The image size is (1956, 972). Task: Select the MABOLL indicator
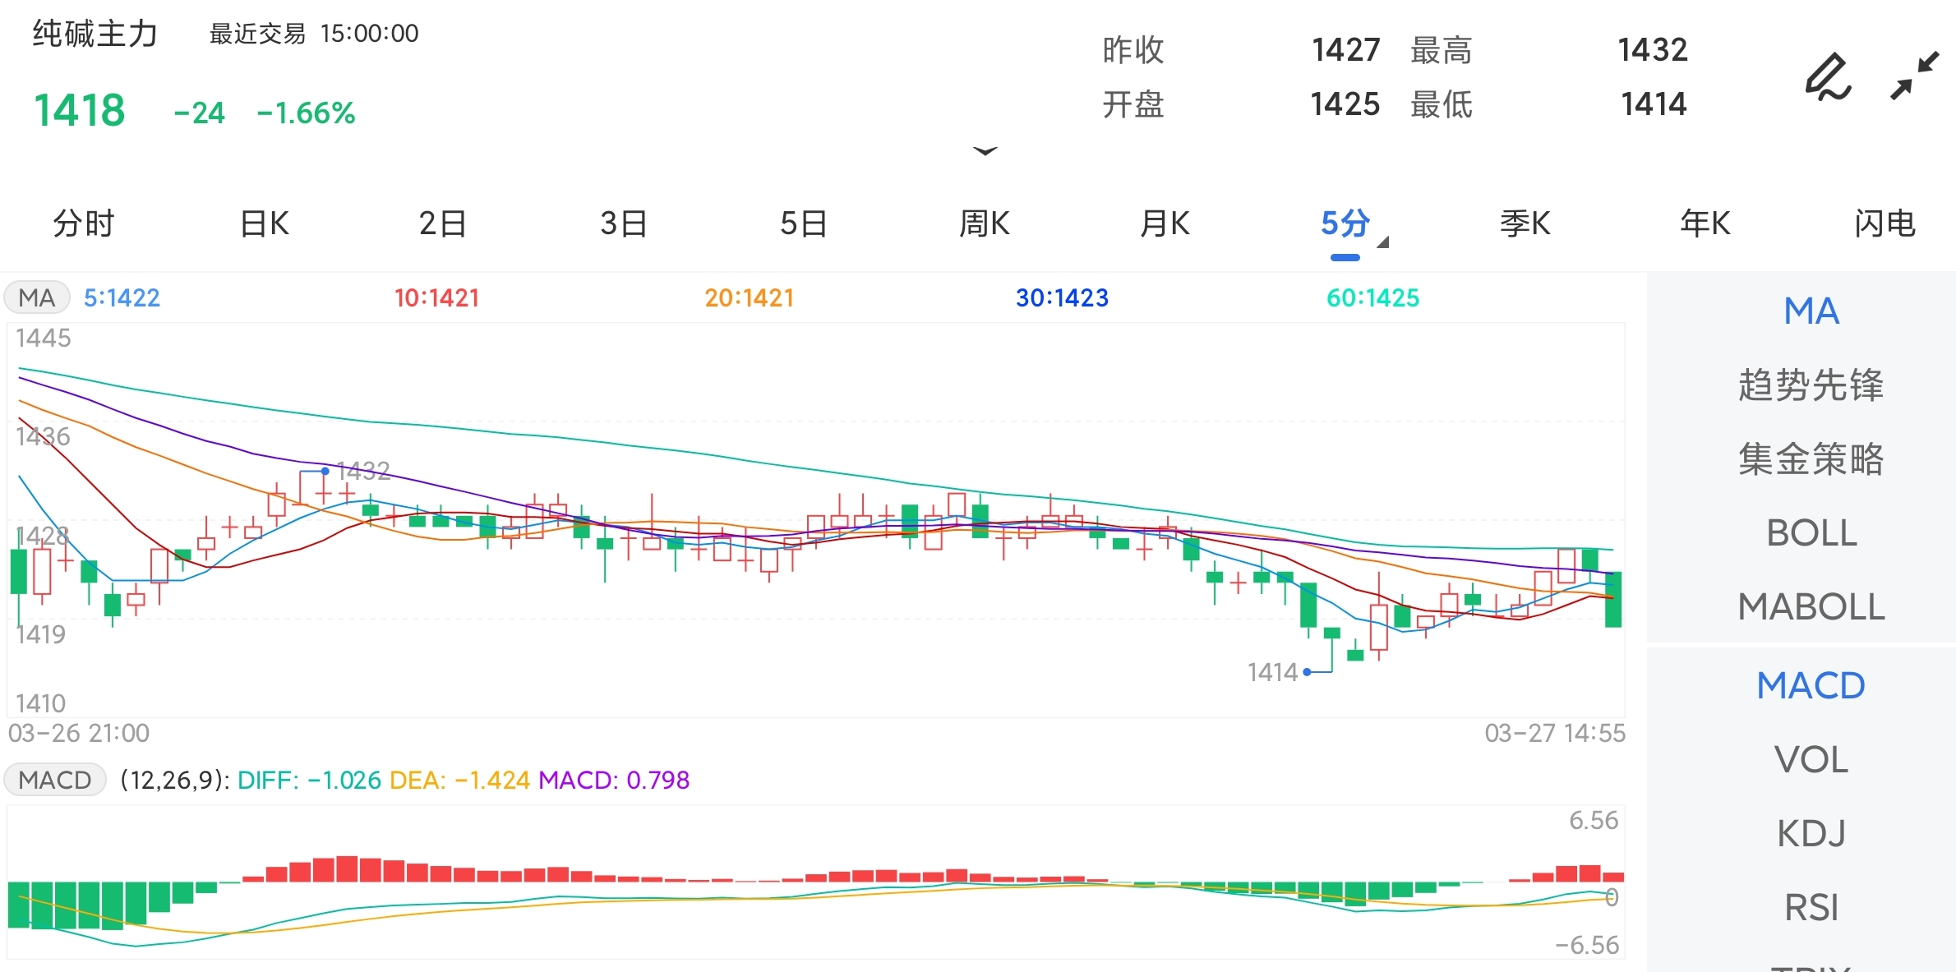tap(1811, 607)
